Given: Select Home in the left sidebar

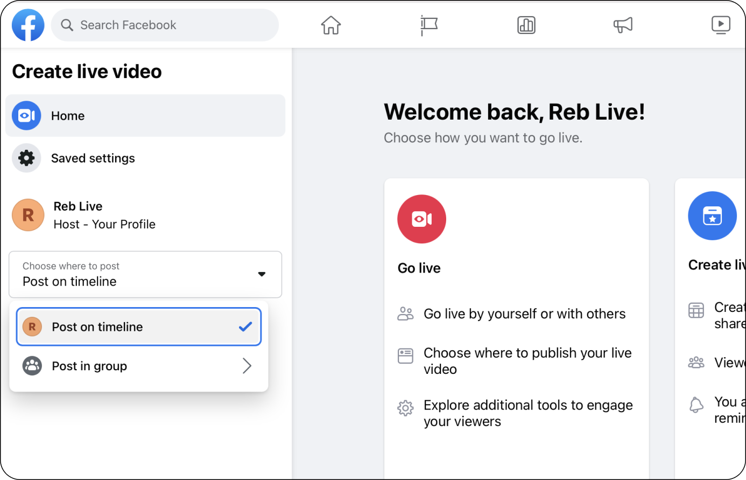Looking at the screenshot, I should (x=145, y=115).
